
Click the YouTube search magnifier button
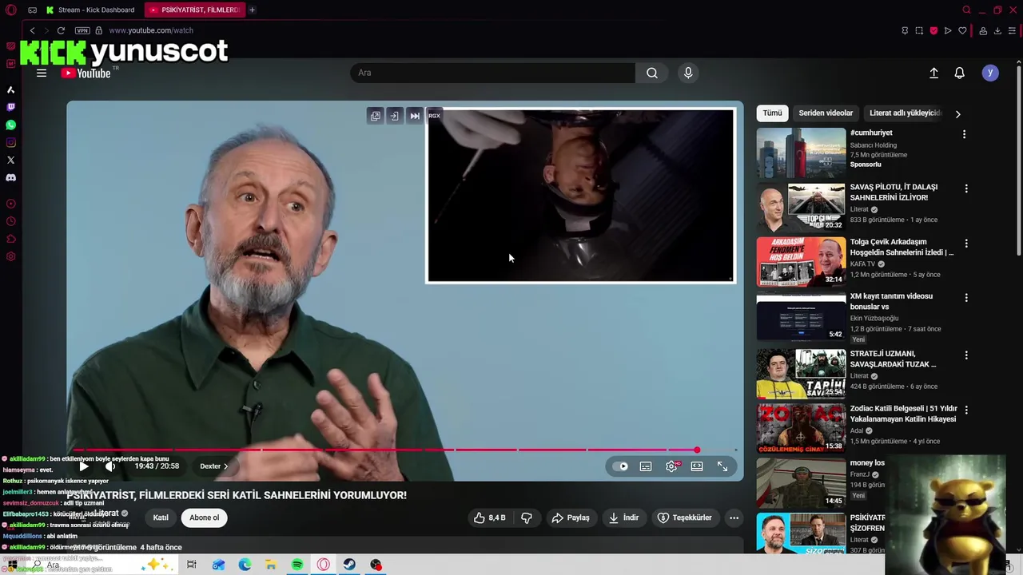[x=652, y=73]
